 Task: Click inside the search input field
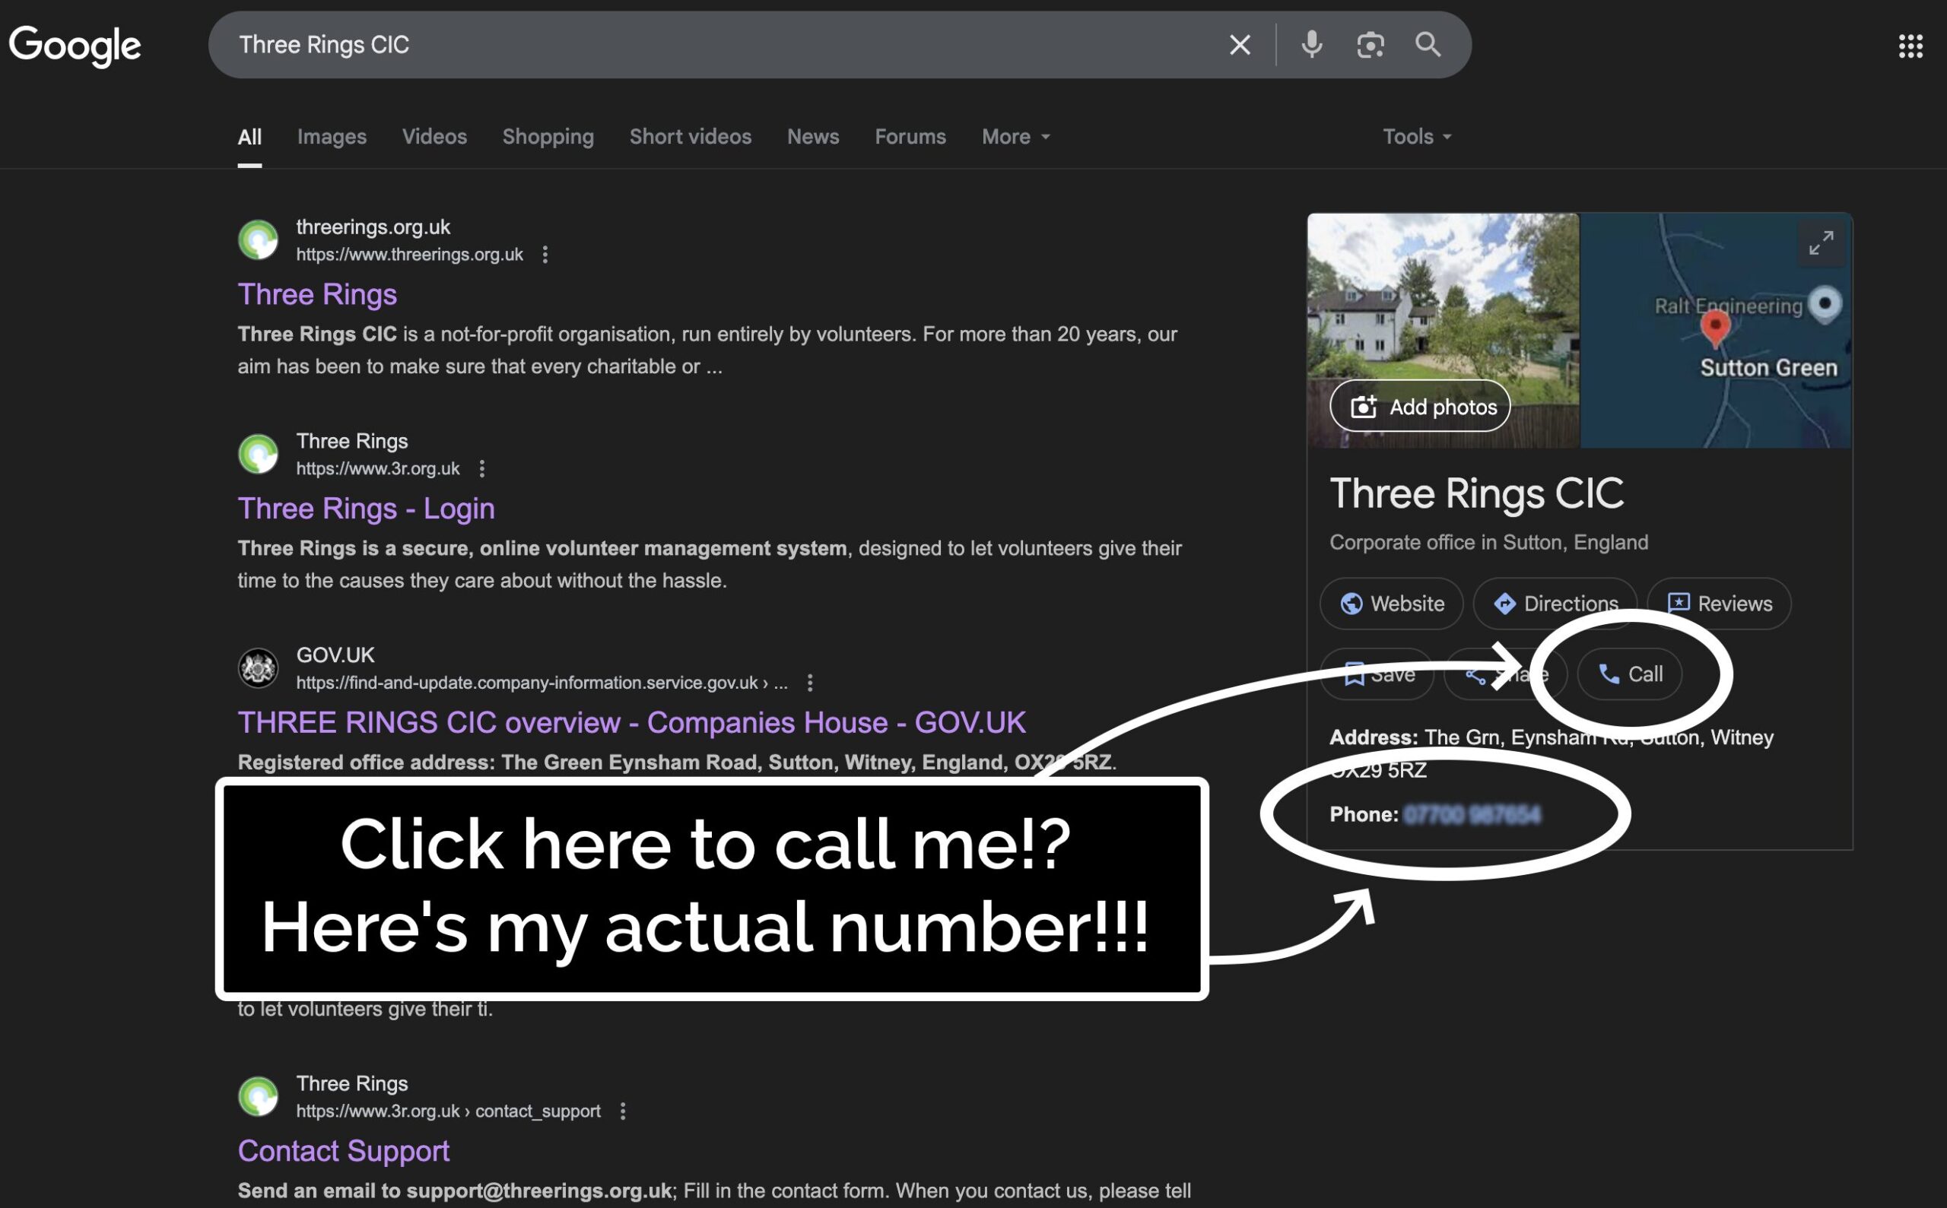click(719, 45)
